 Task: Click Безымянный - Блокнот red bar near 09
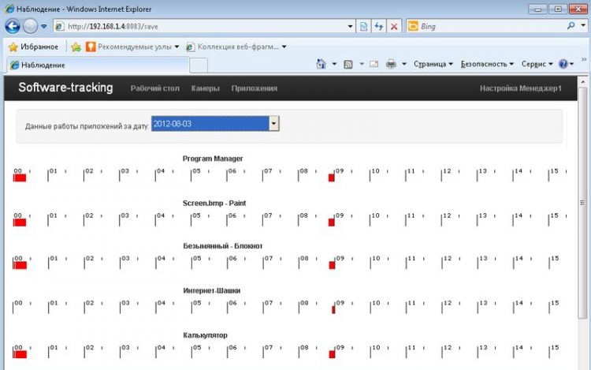332,265
